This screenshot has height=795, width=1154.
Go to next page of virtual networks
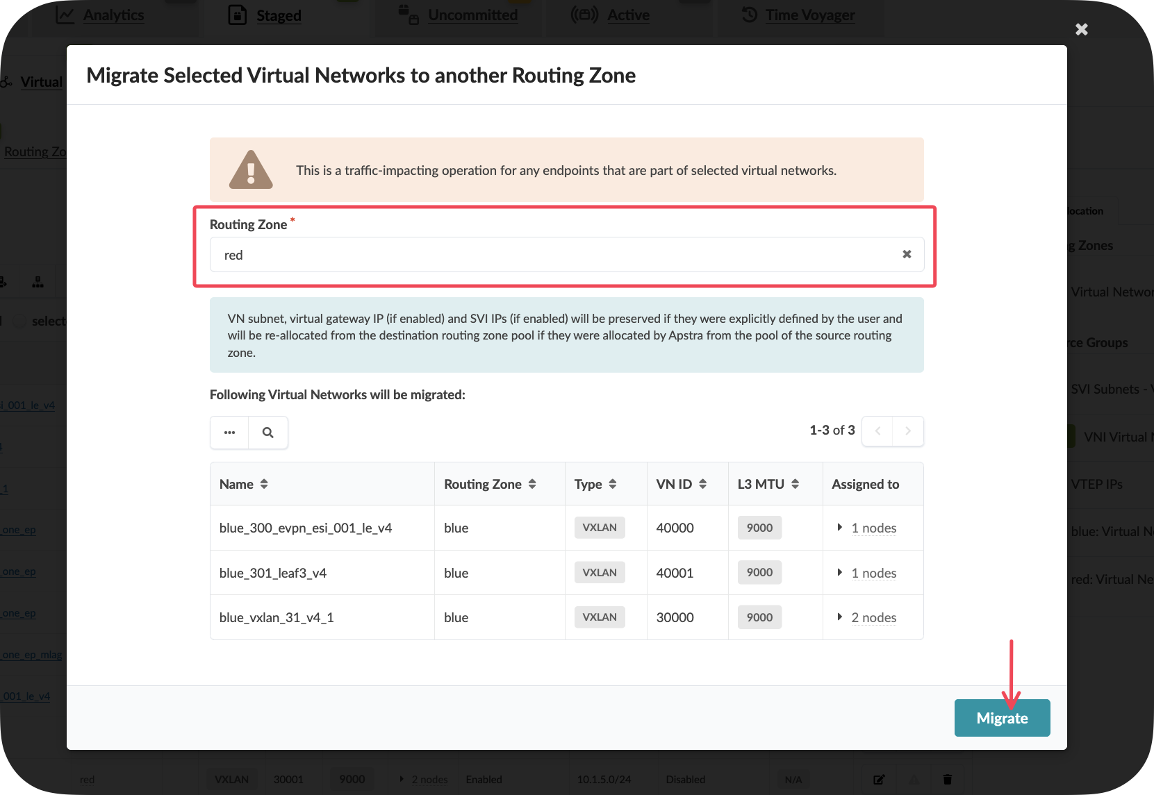point(907,431)
